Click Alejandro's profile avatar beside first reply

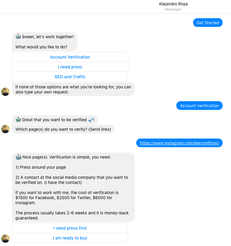(5, 92)
